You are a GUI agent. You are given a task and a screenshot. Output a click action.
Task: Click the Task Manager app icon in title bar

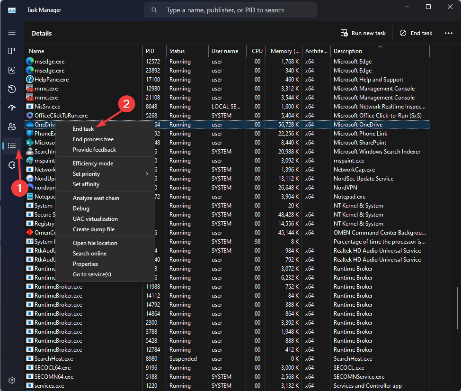pos(12,10)
